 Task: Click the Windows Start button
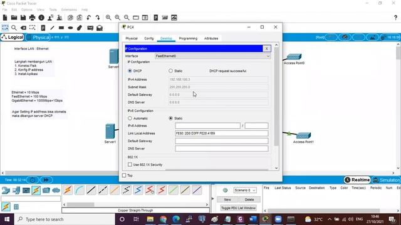click(7, 219)
